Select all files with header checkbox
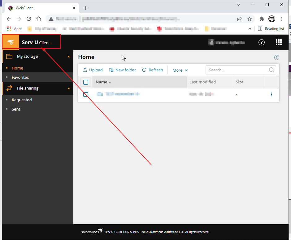 [86, 82]
